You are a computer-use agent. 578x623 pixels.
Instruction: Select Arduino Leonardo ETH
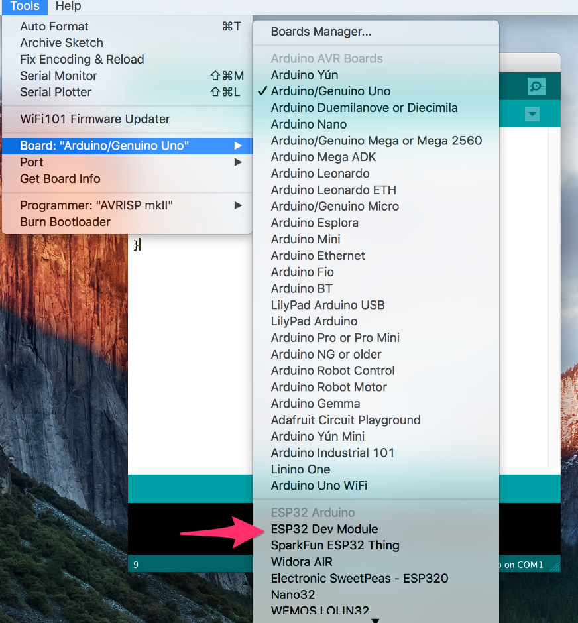376,190
